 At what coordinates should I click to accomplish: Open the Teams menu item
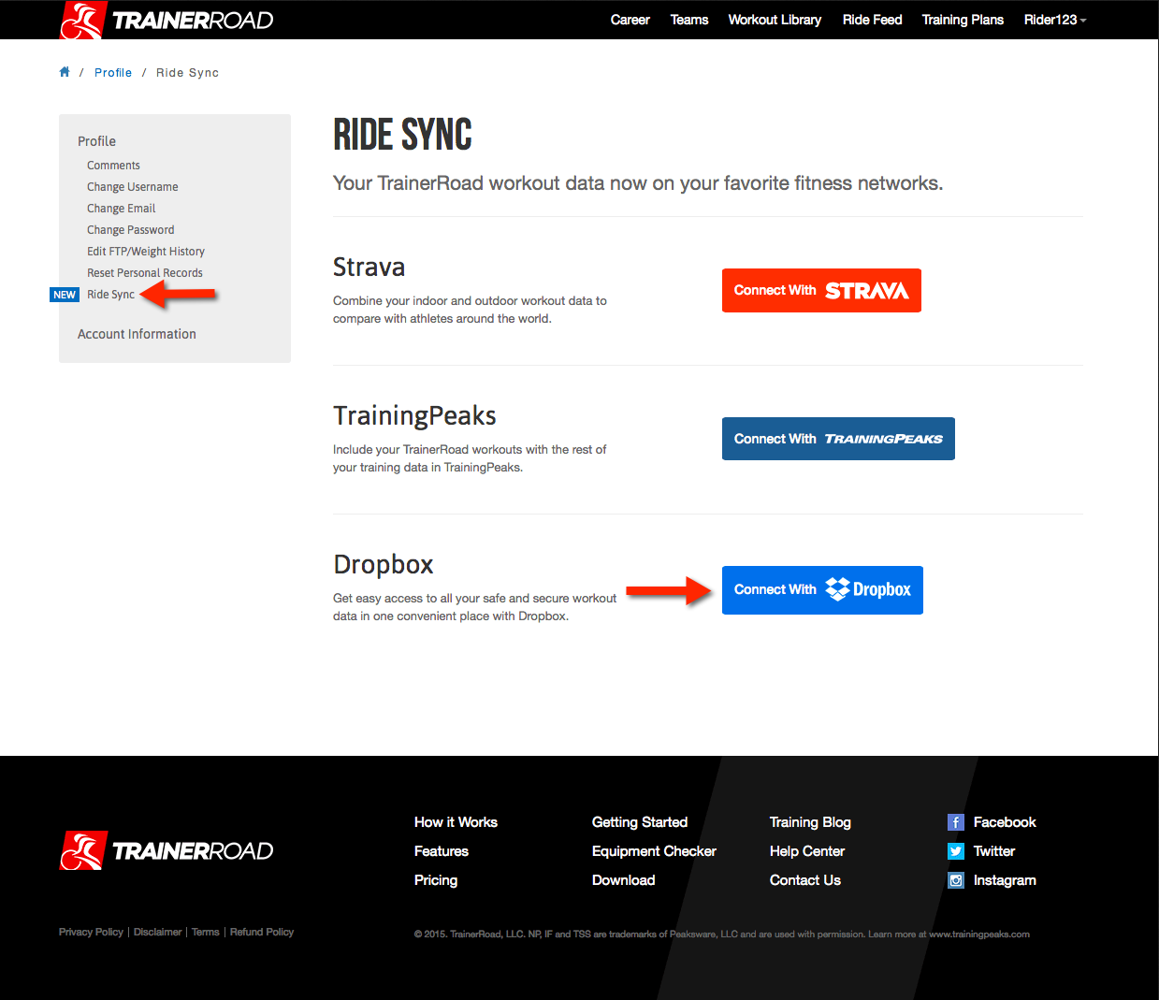[689, 20]
